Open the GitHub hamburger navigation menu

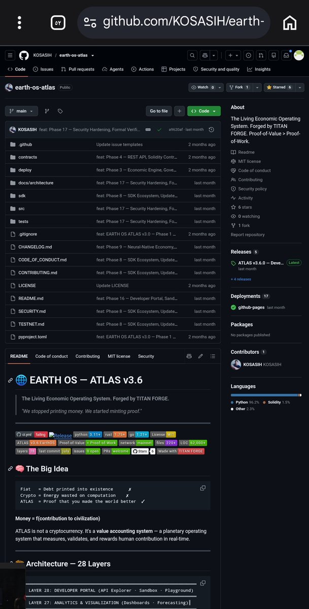pos(10,55)
